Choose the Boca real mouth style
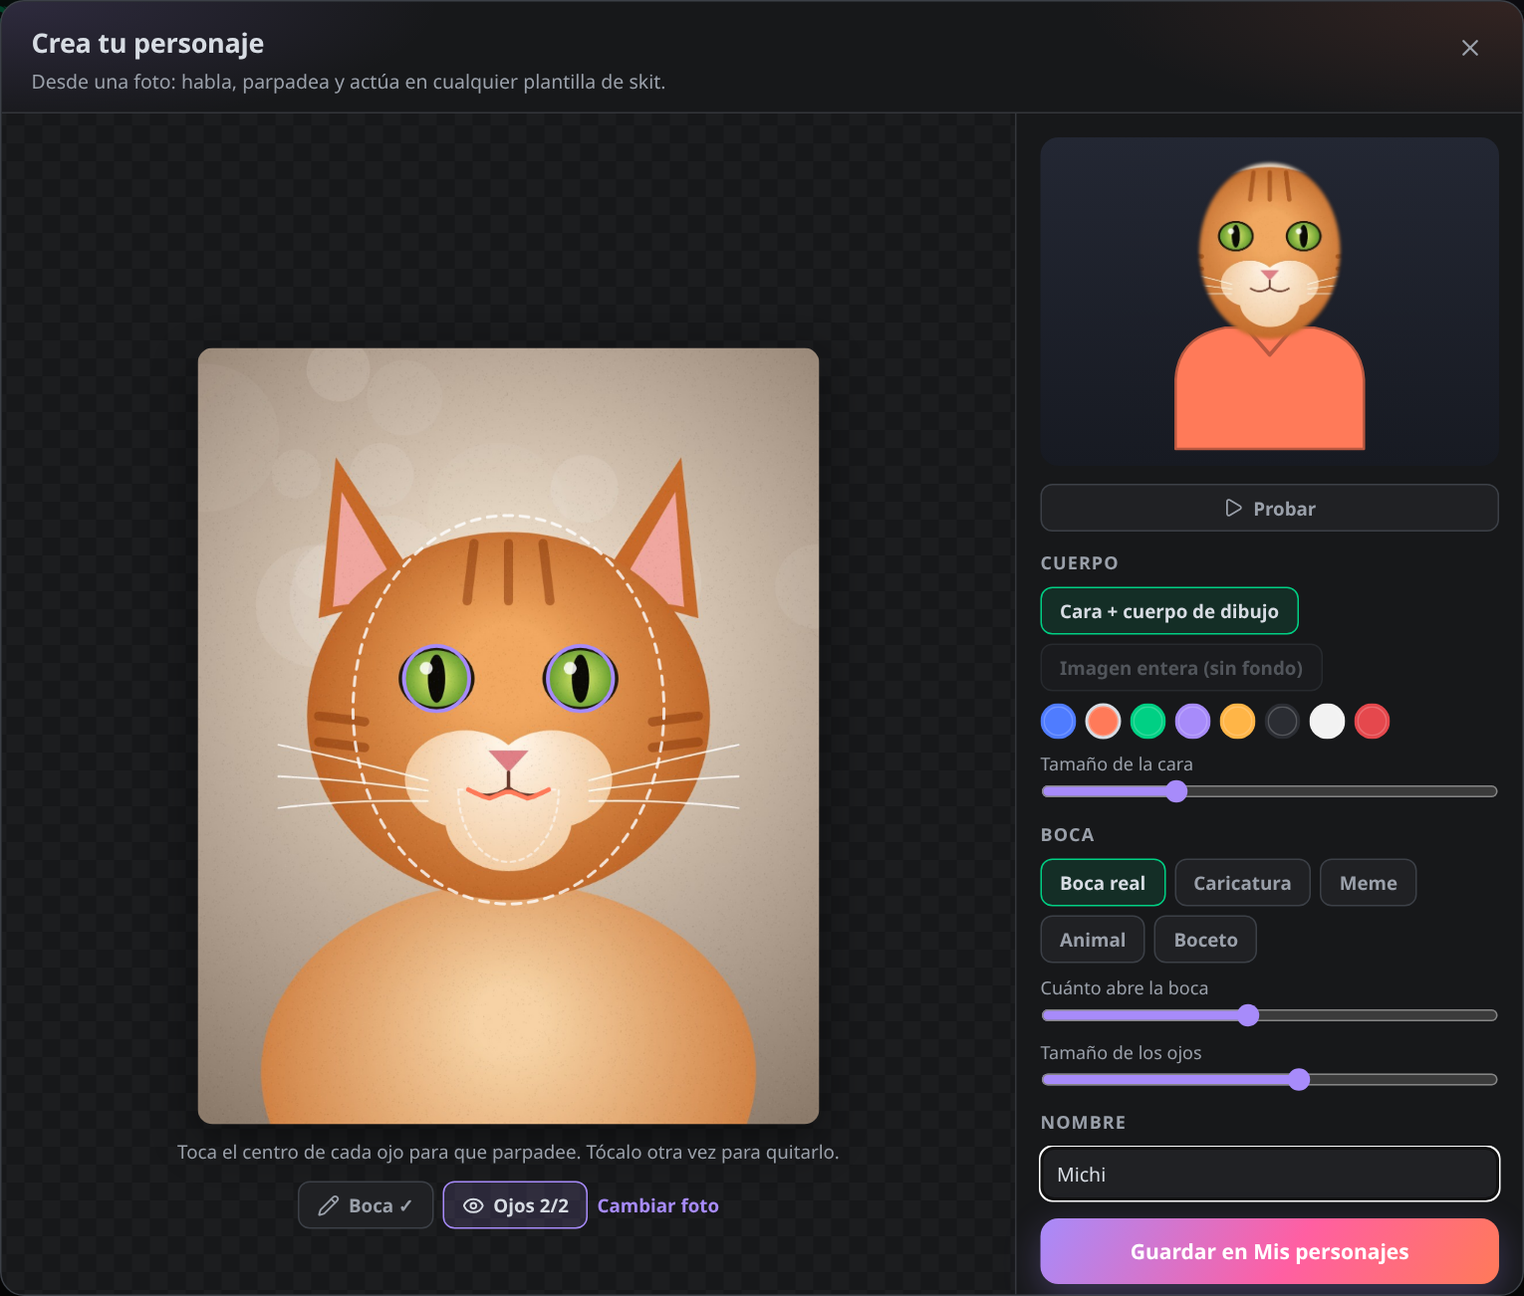The image size is (1524, 1296). 1103,883
